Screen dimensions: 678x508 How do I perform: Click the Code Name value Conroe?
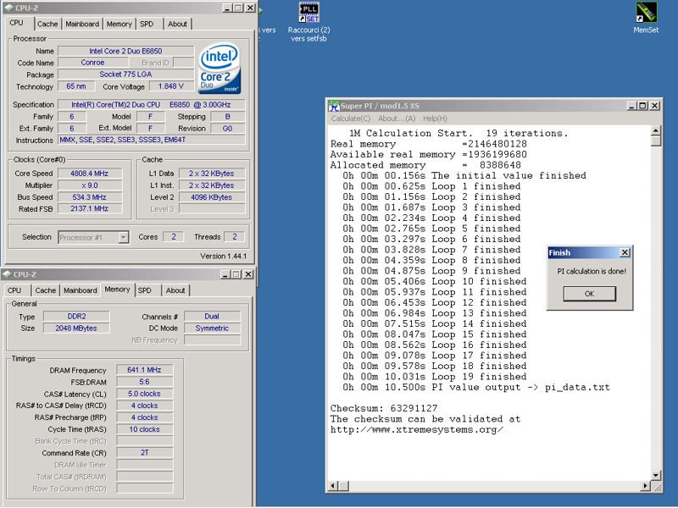pyautogui.click(x=92, y=63)
